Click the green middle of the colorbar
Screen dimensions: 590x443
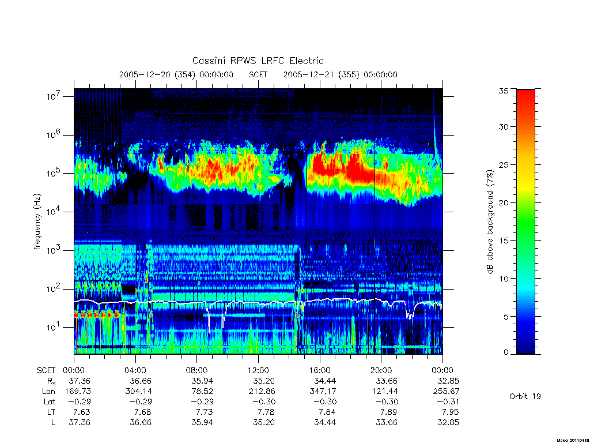click(x=525, y=222)
